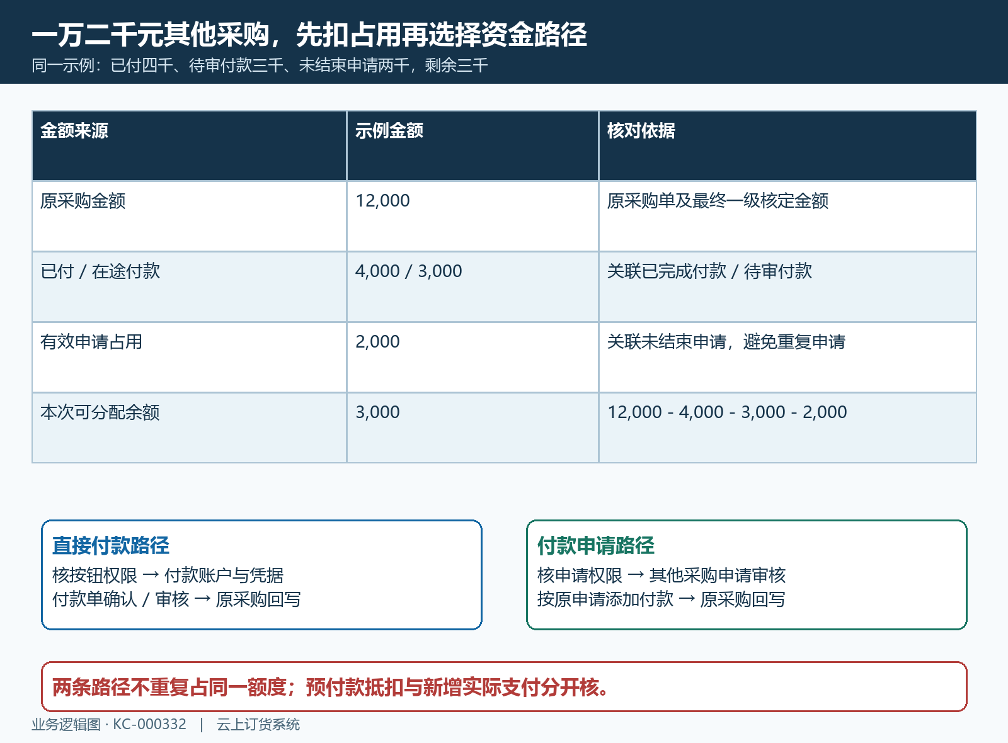Viewport: 1008px width, 743px height.
Task: Click the footer '业务逻辑图 · KC-000332'
Action: point(109,725)
